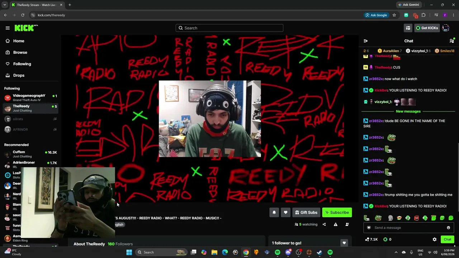Open the Windows Start menu
The width and height of the screenshot is (459, 258).
[129, 252]
